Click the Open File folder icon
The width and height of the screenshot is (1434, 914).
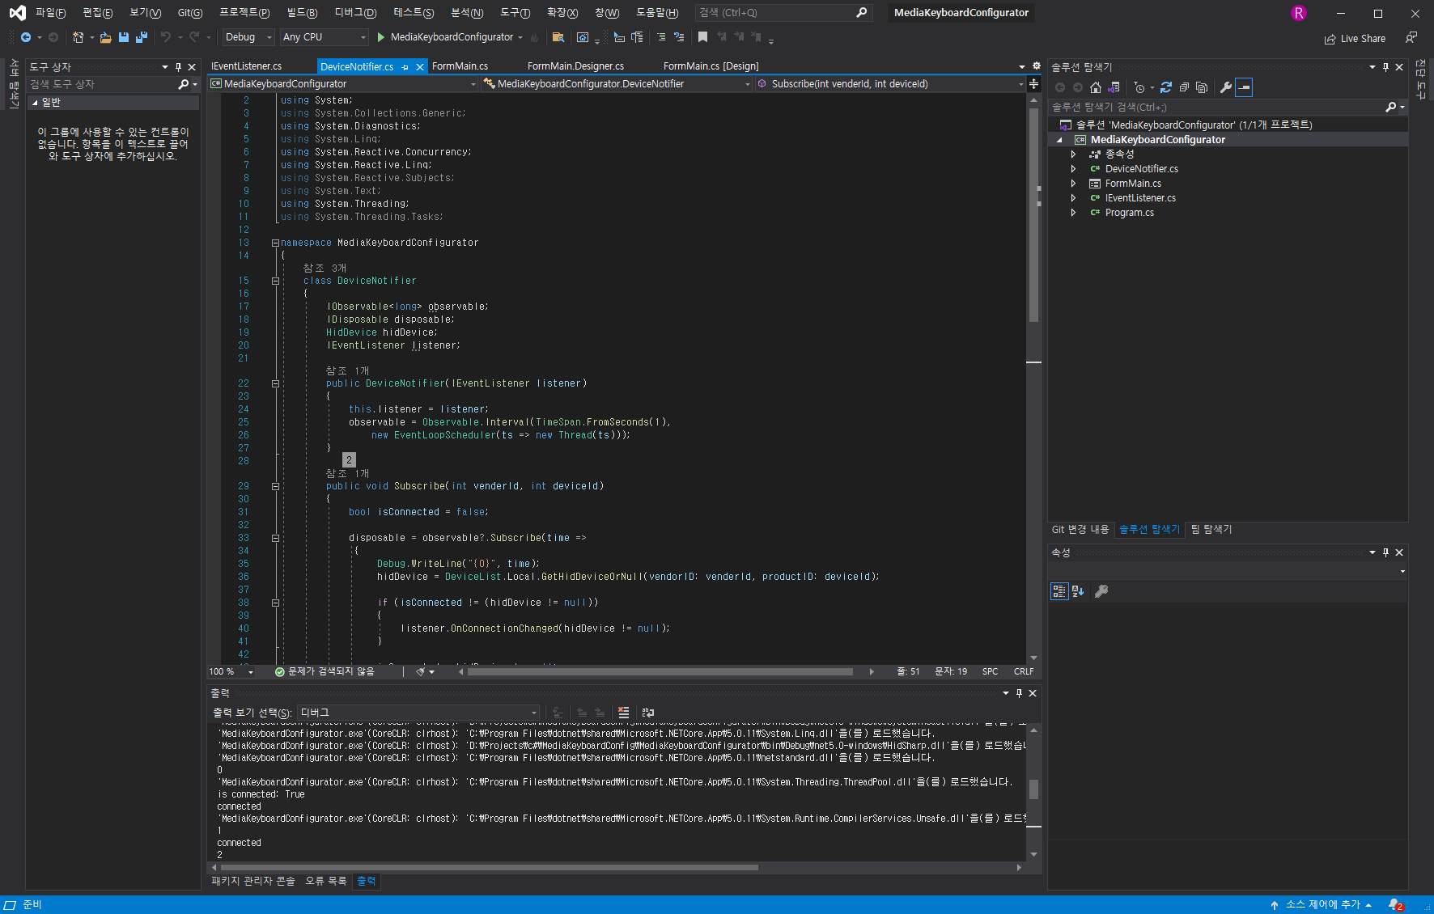(105, 37)
